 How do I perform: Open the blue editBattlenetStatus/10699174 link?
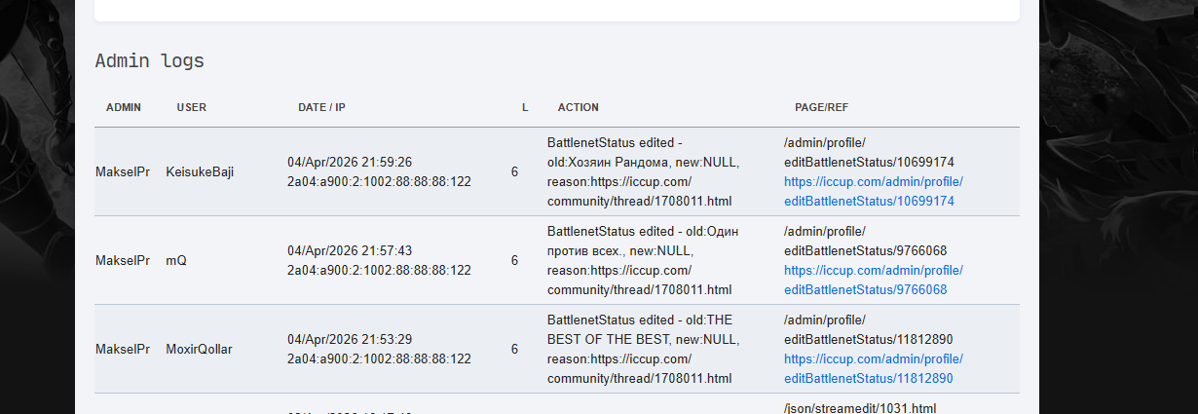(x=873, y=191)
